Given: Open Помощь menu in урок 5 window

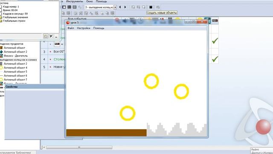Looking at the screenshot, I should coord(99,28).
